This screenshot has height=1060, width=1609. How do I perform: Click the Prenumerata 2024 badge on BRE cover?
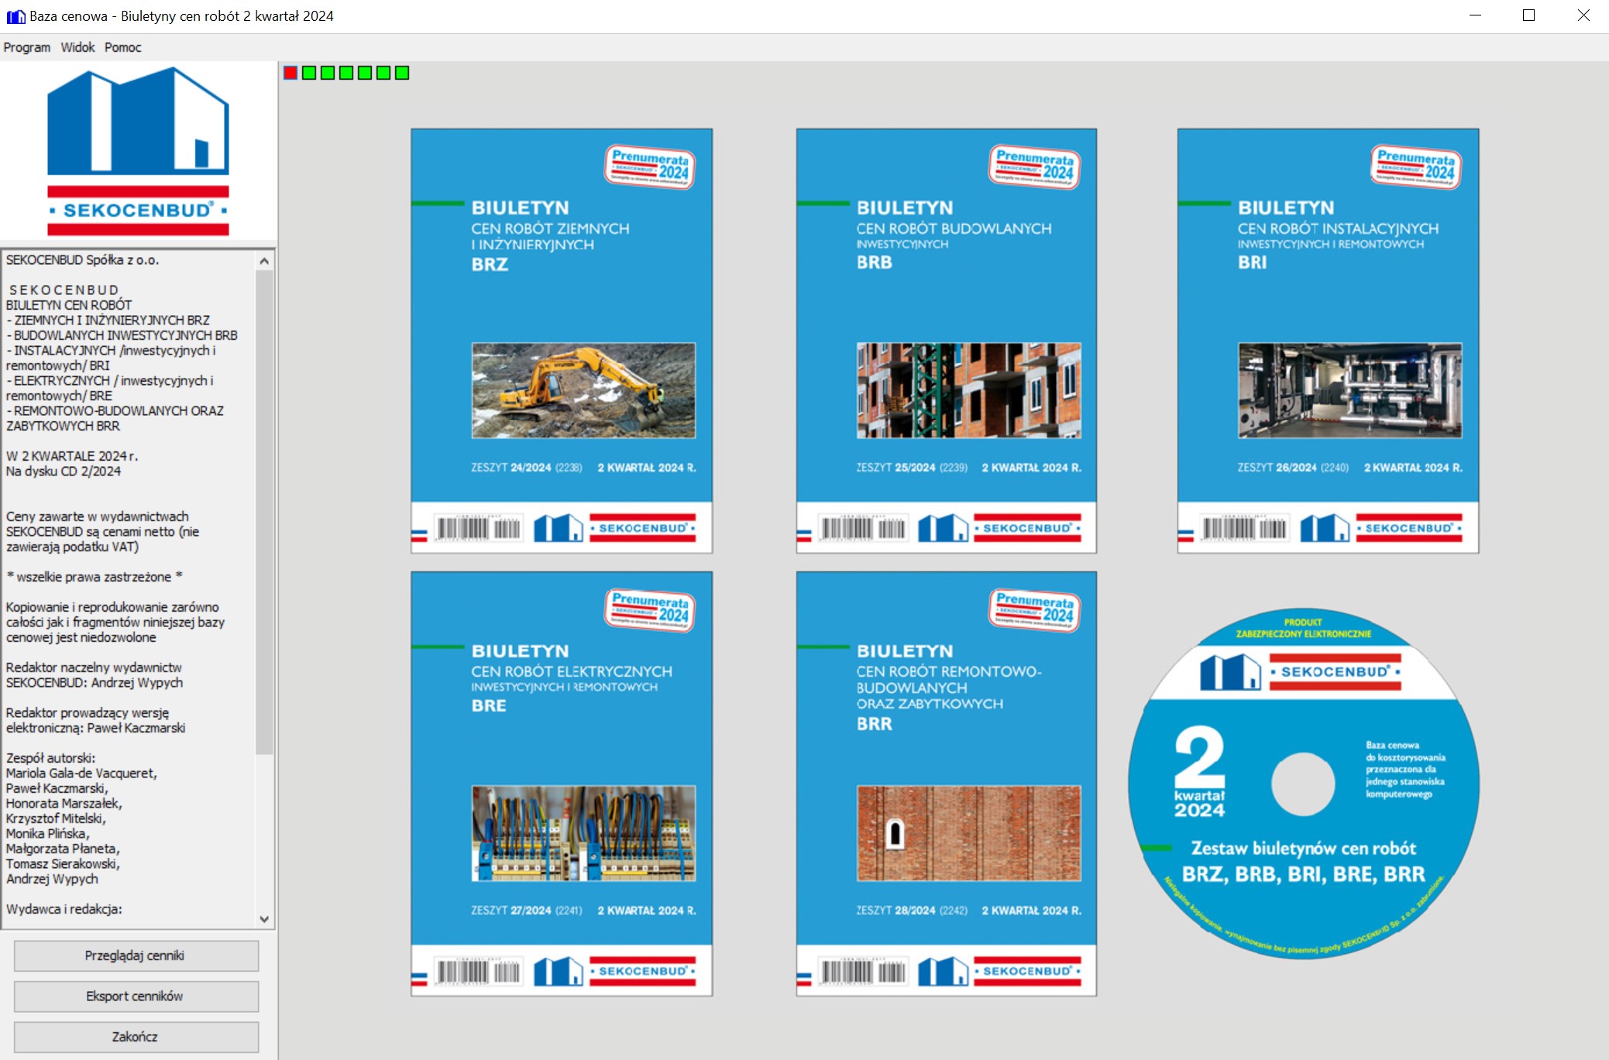pos(650,609)
